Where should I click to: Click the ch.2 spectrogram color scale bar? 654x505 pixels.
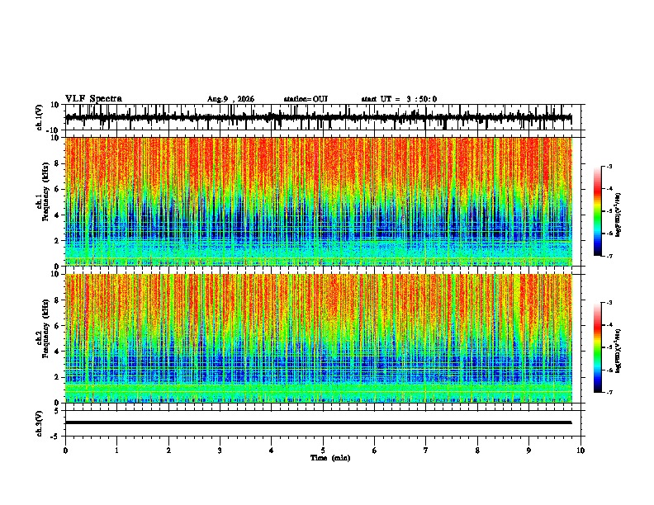(x=597, y=347)
